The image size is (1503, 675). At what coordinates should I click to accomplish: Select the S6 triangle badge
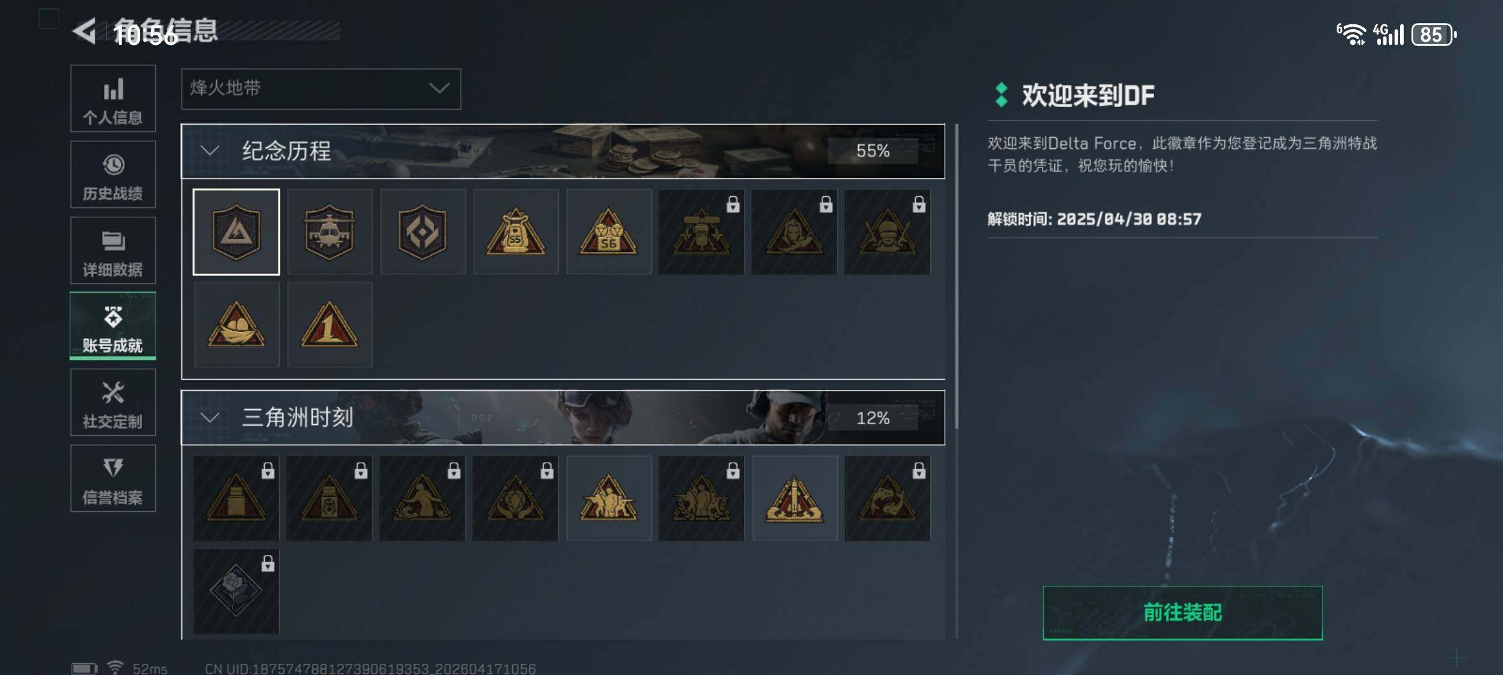609,232
